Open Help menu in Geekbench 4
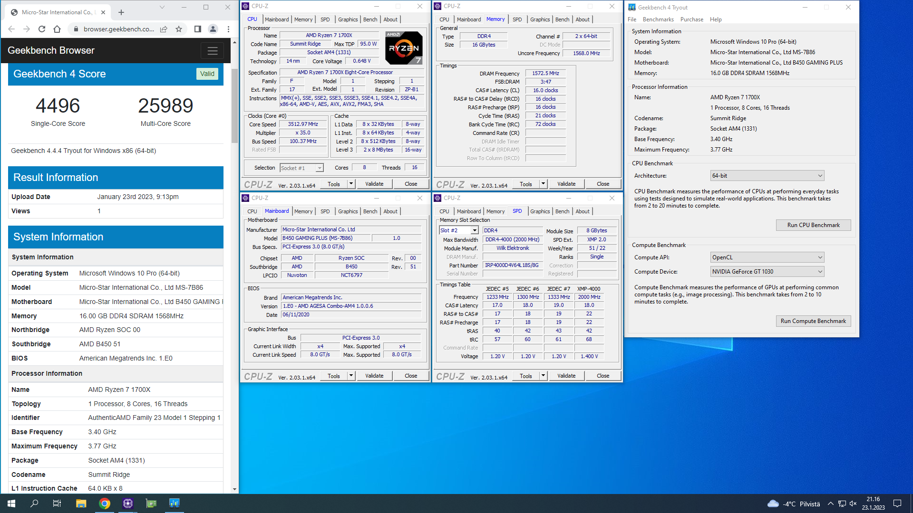 (x=716, y=19)
